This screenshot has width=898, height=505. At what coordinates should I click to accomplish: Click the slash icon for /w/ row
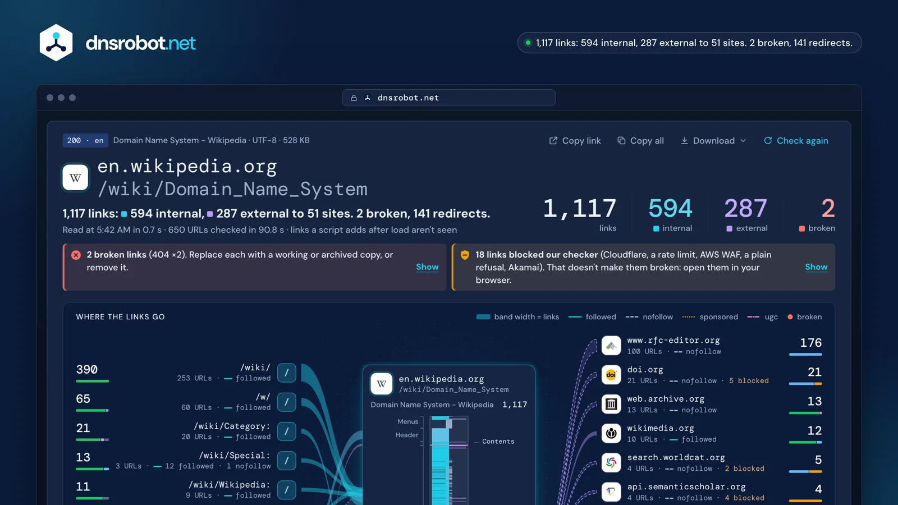click(287, 402)
